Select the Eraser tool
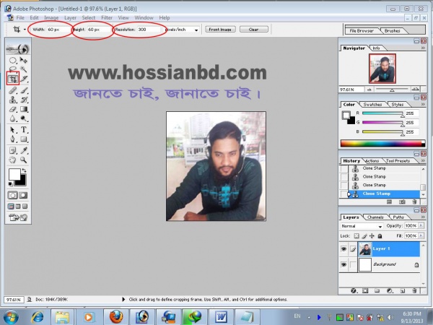The height and width of the screenshot is (325, 433). pyautogui.click(x=12, y=109)
